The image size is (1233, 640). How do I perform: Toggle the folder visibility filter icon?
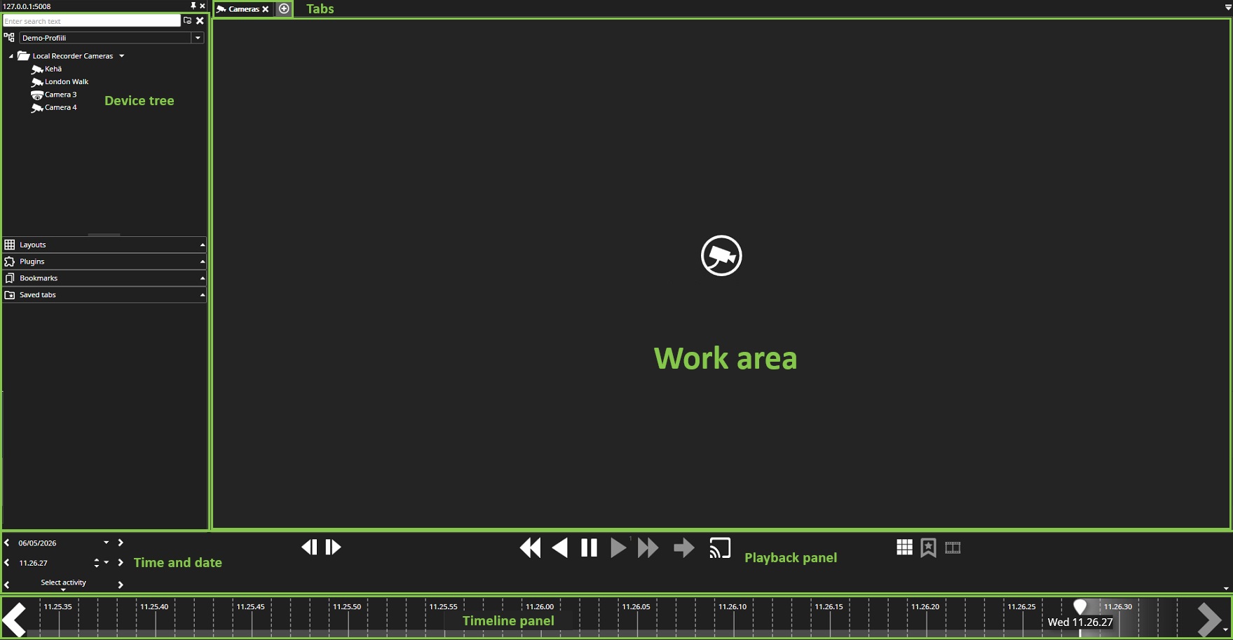[187, 21]
